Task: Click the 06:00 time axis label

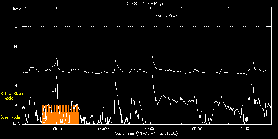Action: (x=150, y=129)
